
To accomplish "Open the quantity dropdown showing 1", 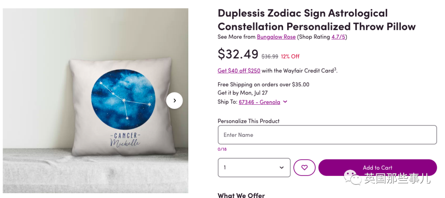I will click(x=254, y=168).
